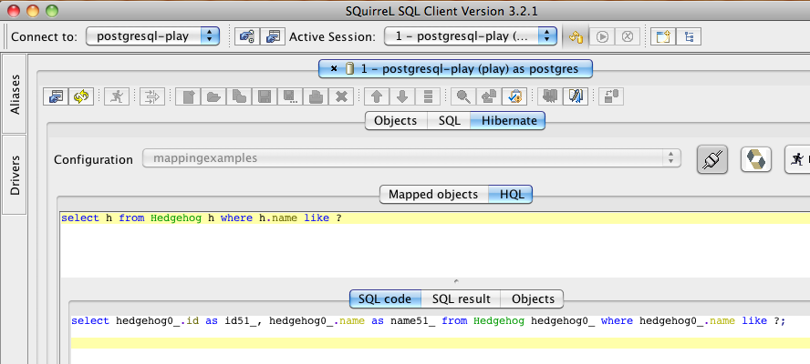Switch to the Objects tab

[x=396, y=121]
